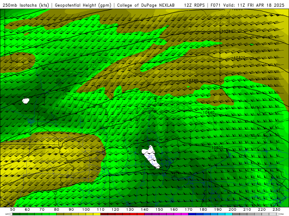
Task: Click the 180 value on the color scale
Action: 203,210
